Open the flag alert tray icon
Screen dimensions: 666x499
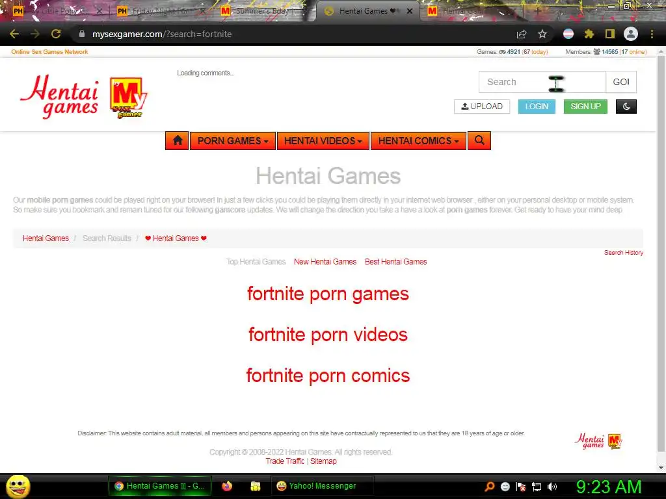pyautogui.click(x=521, y=487)
